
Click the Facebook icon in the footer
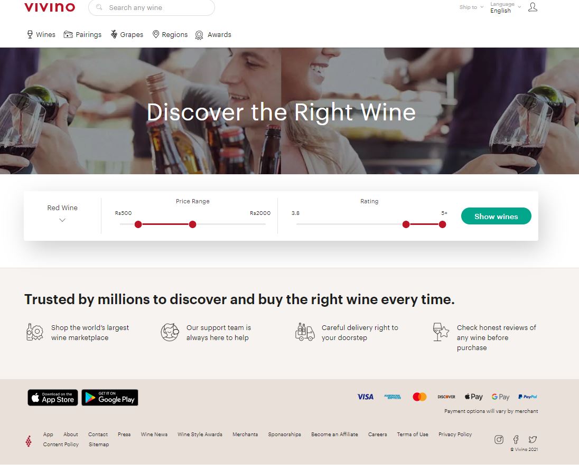point(516,439)
